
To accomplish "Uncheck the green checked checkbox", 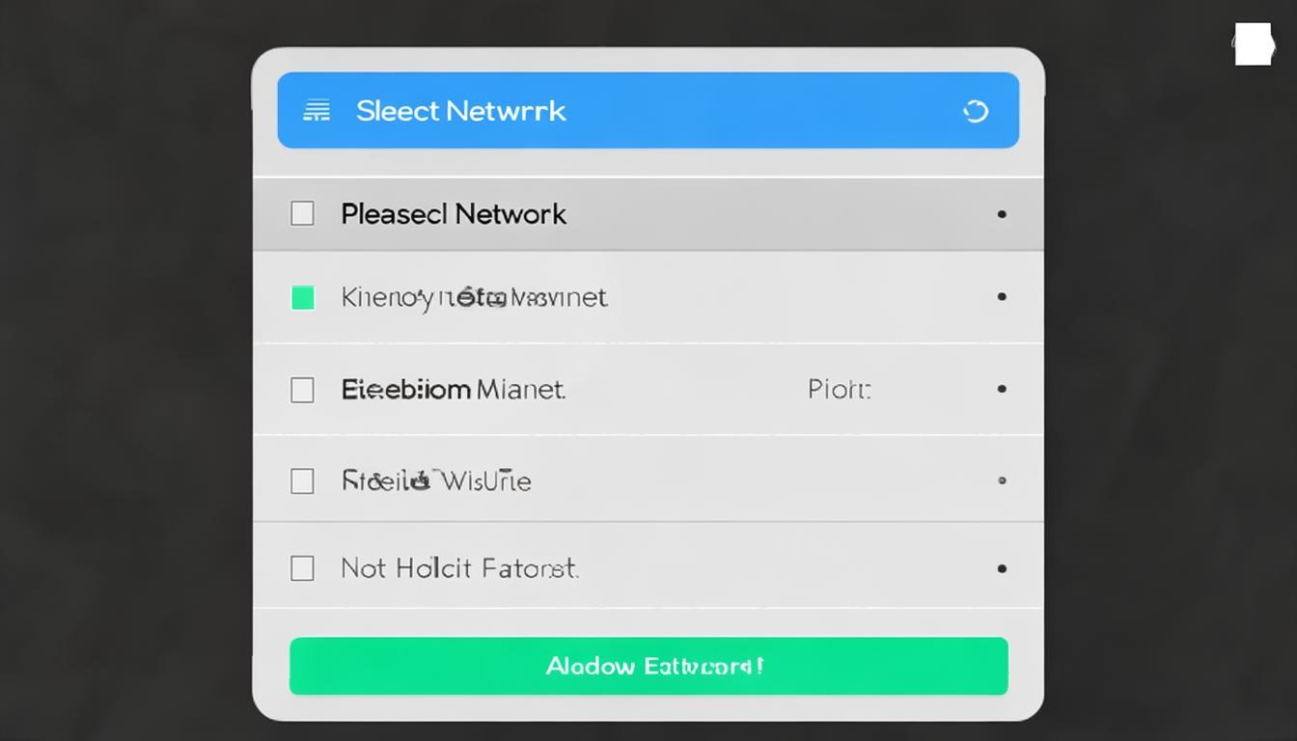I will 303,298.
